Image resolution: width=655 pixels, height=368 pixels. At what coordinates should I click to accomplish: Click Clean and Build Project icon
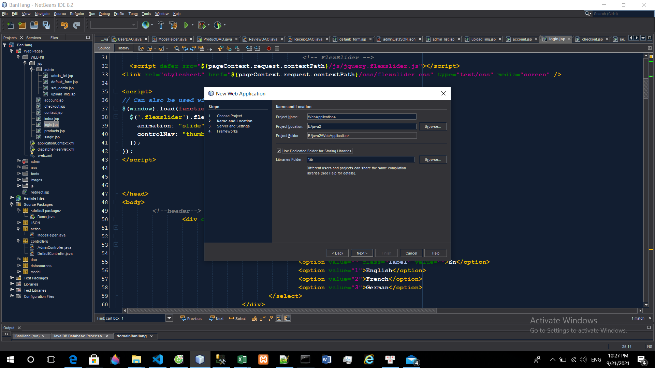pos(173,25)
